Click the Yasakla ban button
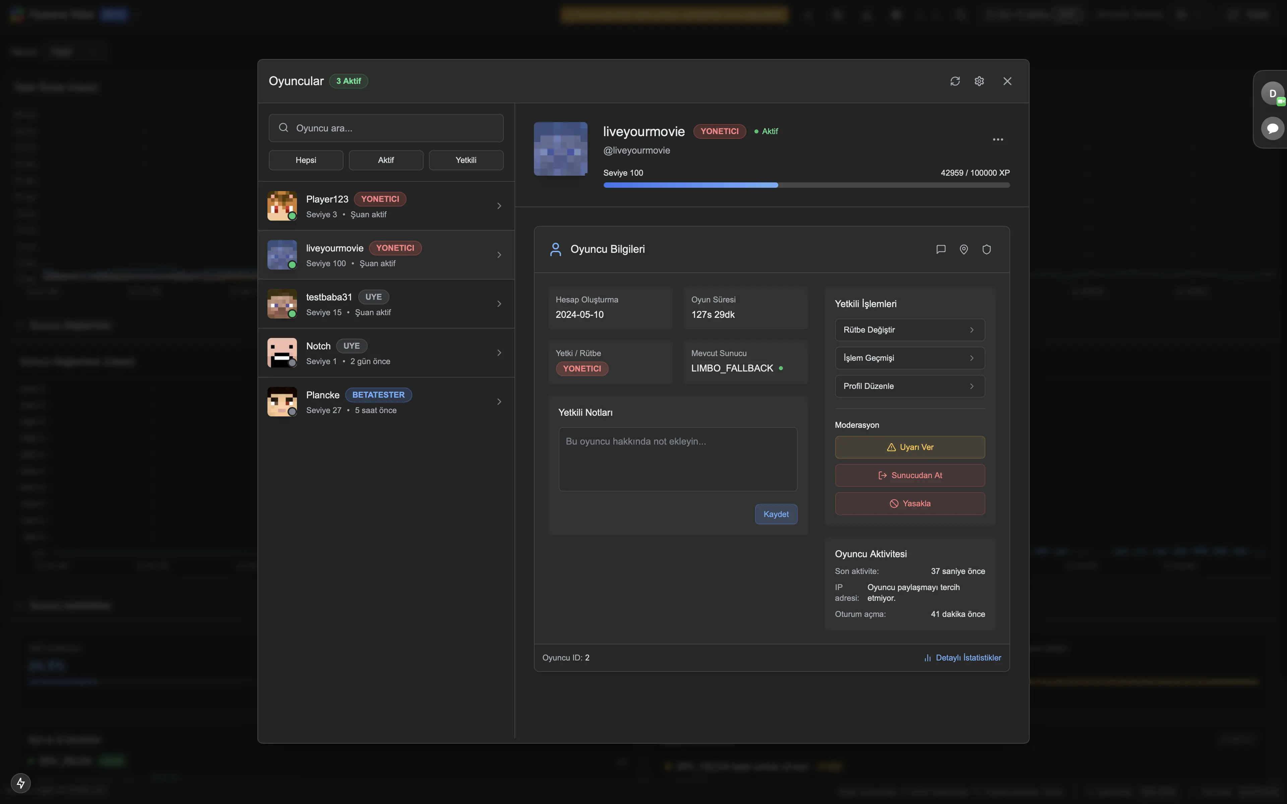Viewport: 1287px width, 804px height. click(910, 504)
